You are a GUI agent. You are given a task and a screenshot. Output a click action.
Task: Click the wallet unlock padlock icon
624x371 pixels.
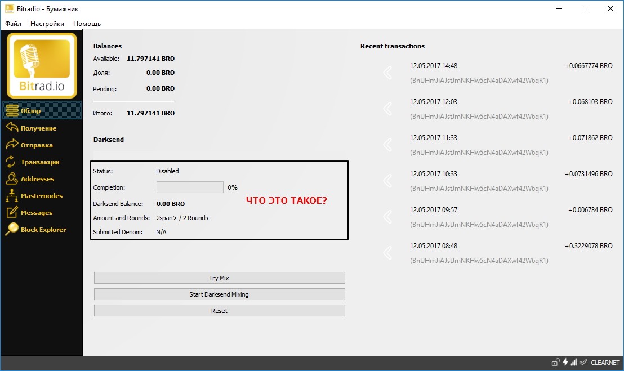tap(555, 363)
